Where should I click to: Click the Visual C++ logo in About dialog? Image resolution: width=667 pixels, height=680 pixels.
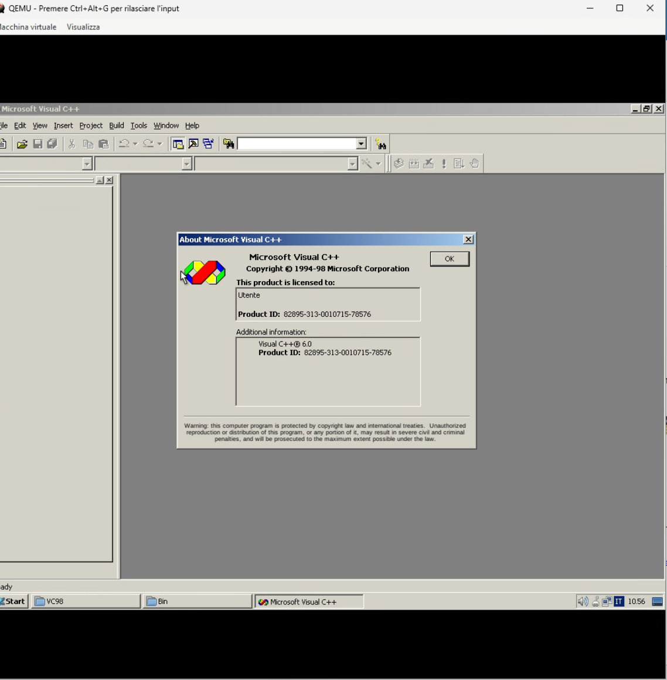[x=205, y=272]
